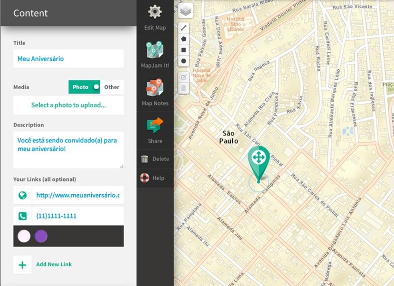The image size is (394, 286).
Task: Choose the light pink color swatch
Action: click(24, 236)
